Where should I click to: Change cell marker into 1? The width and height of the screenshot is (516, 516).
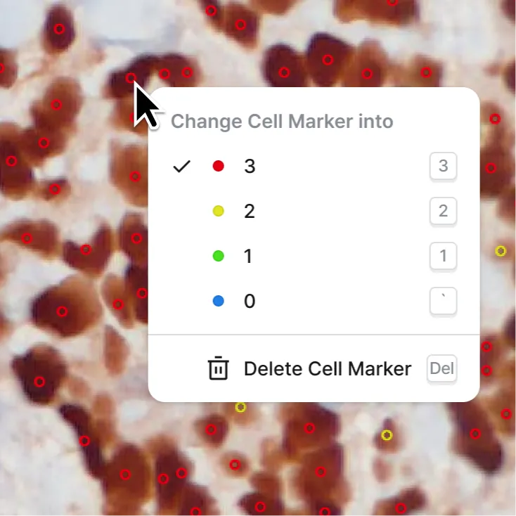(x=314, y=256)
